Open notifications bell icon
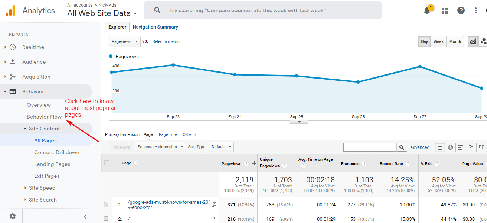The height and width of the screenshot is (223, 487). (427, 10)
